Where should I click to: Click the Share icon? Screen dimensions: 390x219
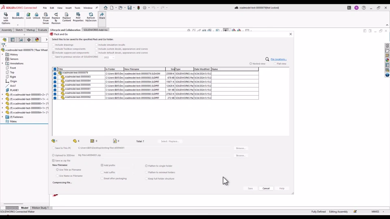pyautogui.click(x=102, y=15)
